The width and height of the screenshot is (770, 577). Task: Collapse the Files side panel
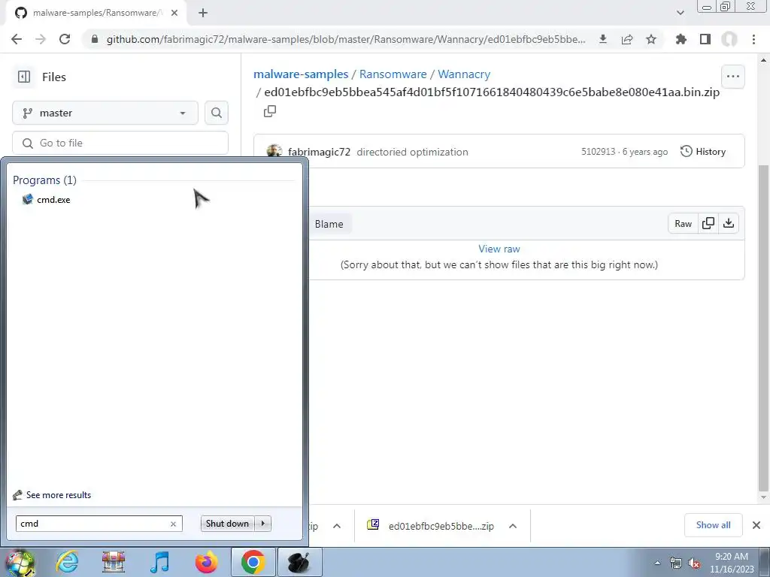[x=23, y=77]
